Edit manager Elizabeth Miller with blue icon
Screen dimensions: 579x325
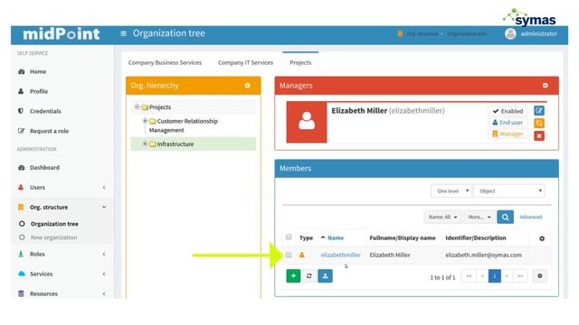(x=539, y=110)
